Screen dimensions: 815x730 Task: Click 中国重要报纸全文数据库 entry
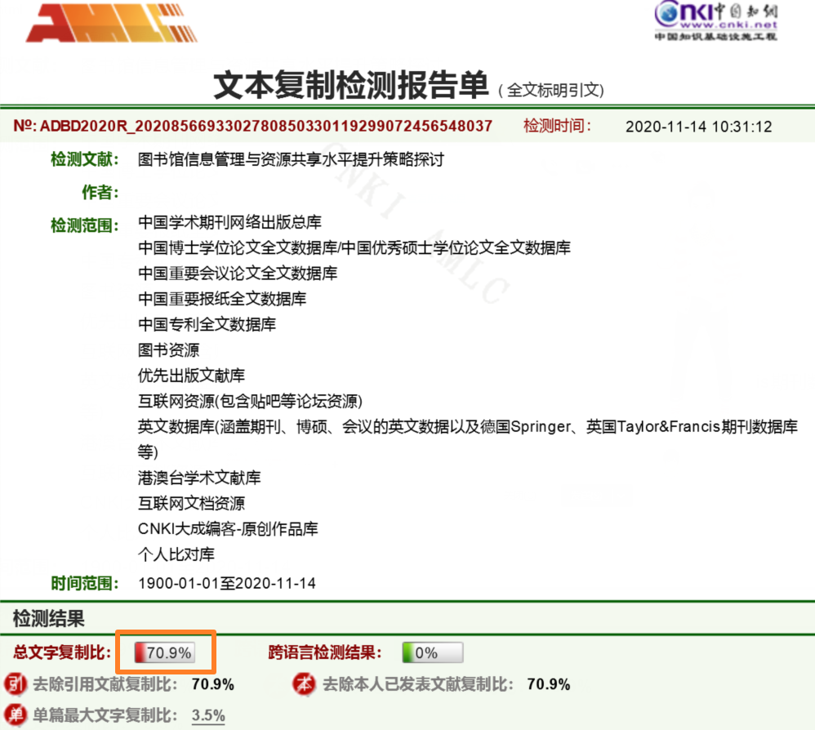(222, 298)
